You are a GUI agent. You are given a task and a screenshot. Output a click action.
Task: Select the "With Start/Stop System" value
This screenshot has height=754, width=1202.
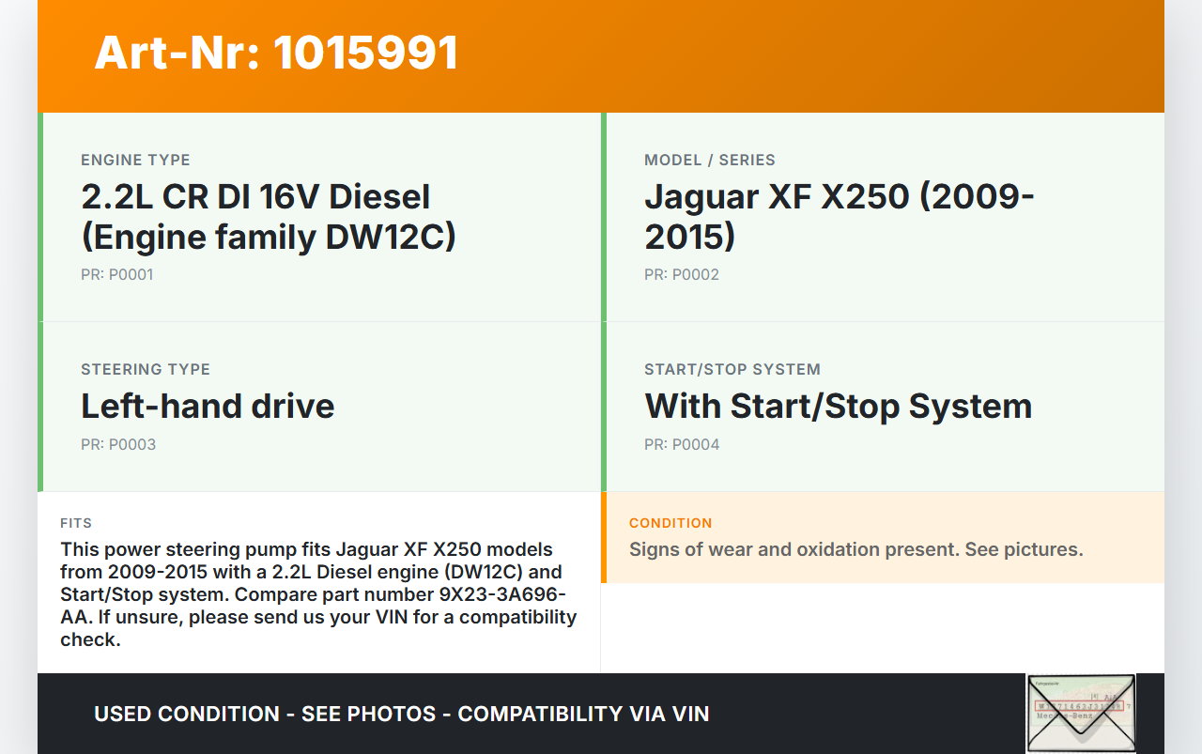[x=839, y=406]
